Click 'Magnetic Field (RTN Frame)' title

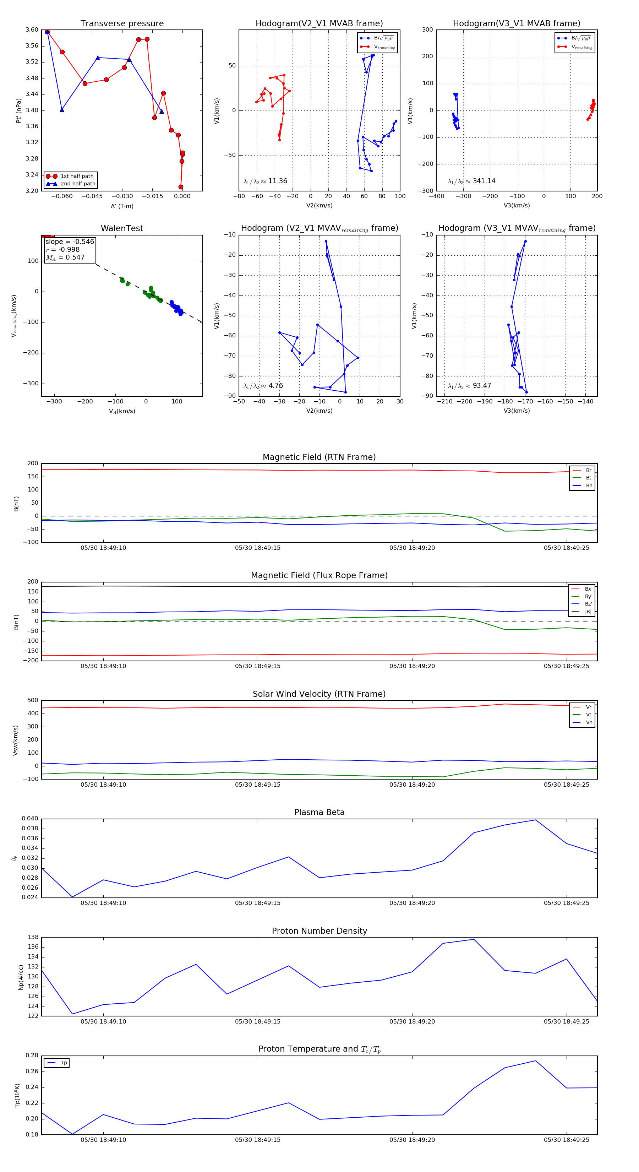coord(319,457)
